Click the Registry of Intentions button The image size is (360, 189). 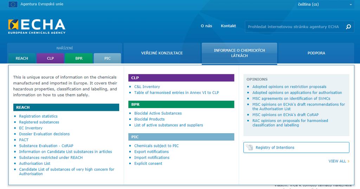click(296, 148)
